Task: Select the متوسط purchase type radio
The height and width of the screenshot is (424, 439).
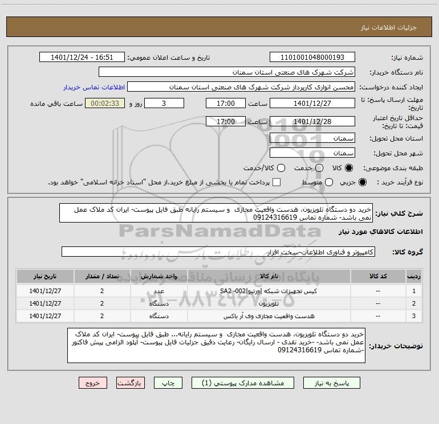Action: [x=329, y=182]
